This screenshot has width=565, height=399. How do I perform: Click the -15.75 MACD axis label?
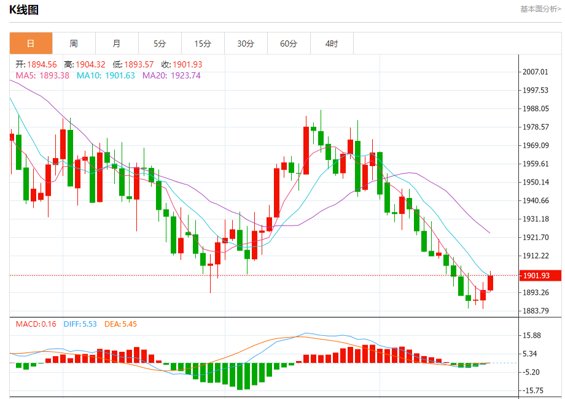tap(532, 390)
